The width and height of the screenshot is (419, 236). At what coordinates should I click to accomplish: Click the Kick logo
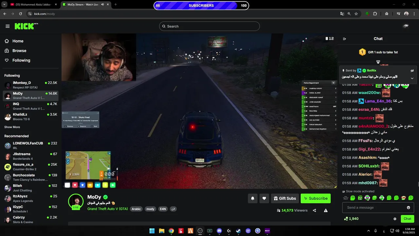pos(26,26)
